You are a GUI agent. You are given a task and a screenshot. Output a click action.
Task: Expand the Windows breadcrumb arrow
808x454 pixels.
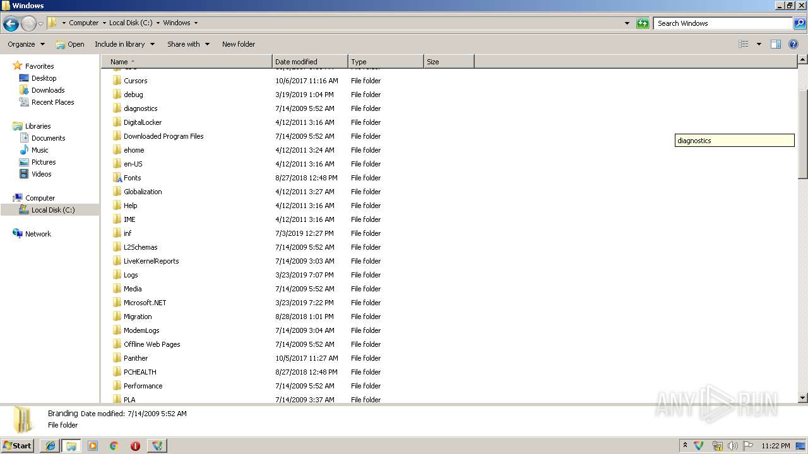tap(196, 23)
